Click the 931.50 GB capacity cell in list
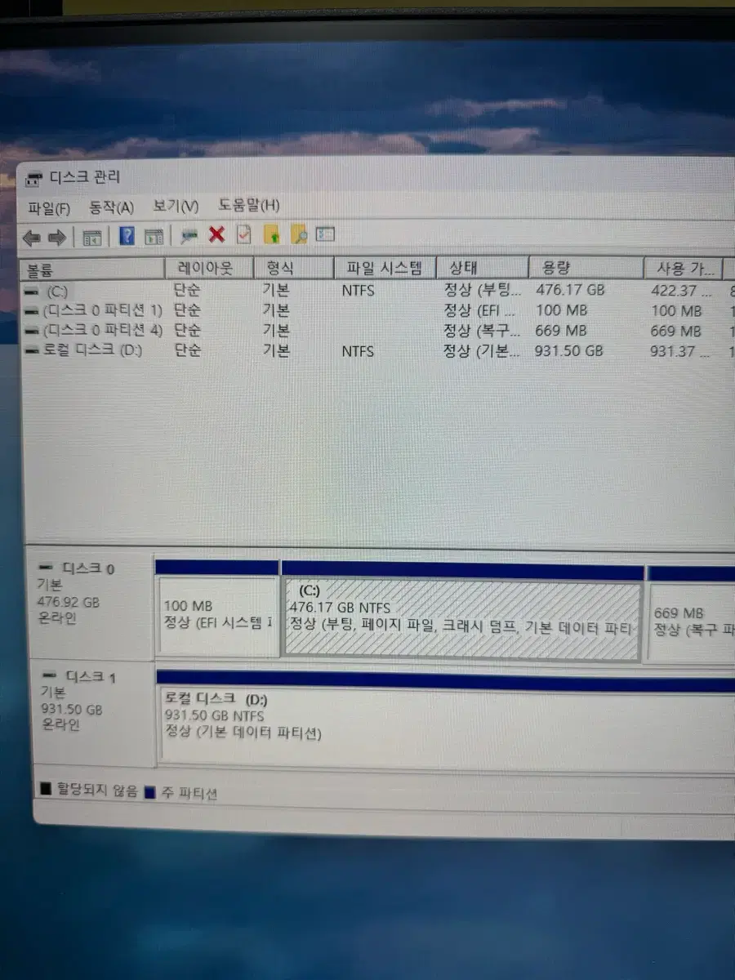Viewport: 735px width, 980px height. pyautogui.click(x=568, y=351)
